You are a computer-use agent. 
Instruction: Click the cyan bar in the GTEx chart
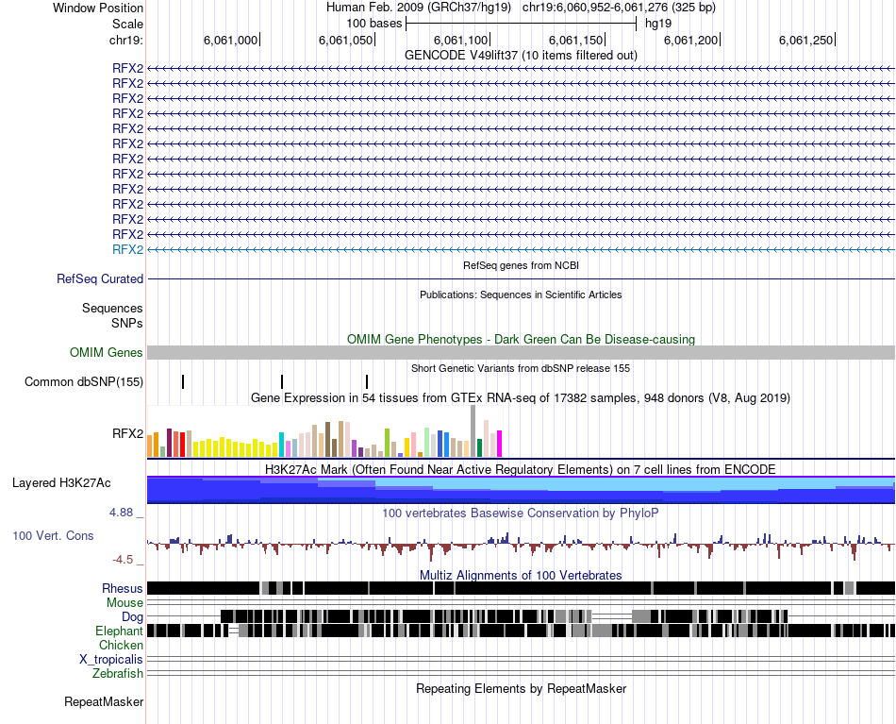(x=282, y=445)
